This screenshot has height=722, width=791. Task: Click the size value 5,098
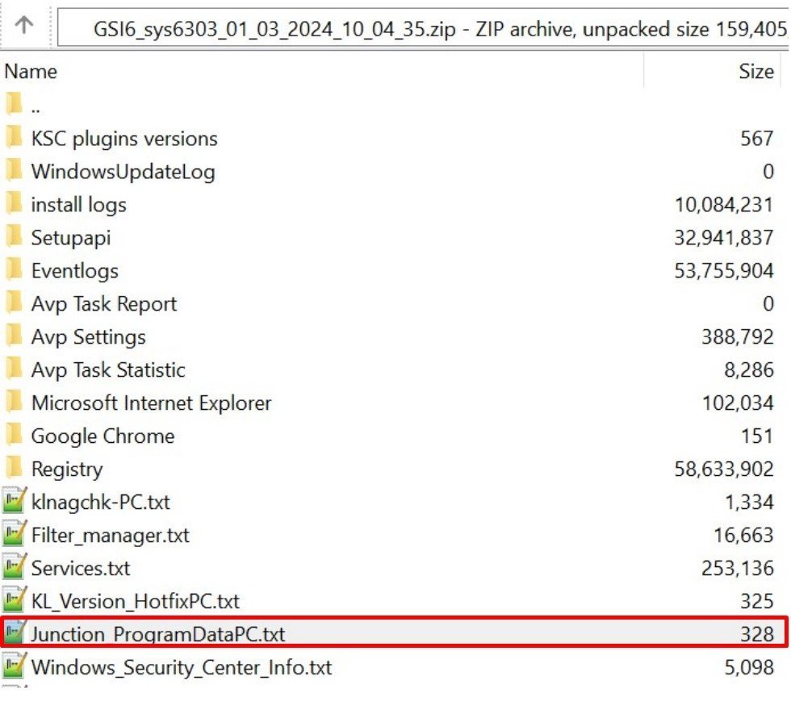(749, 668)
